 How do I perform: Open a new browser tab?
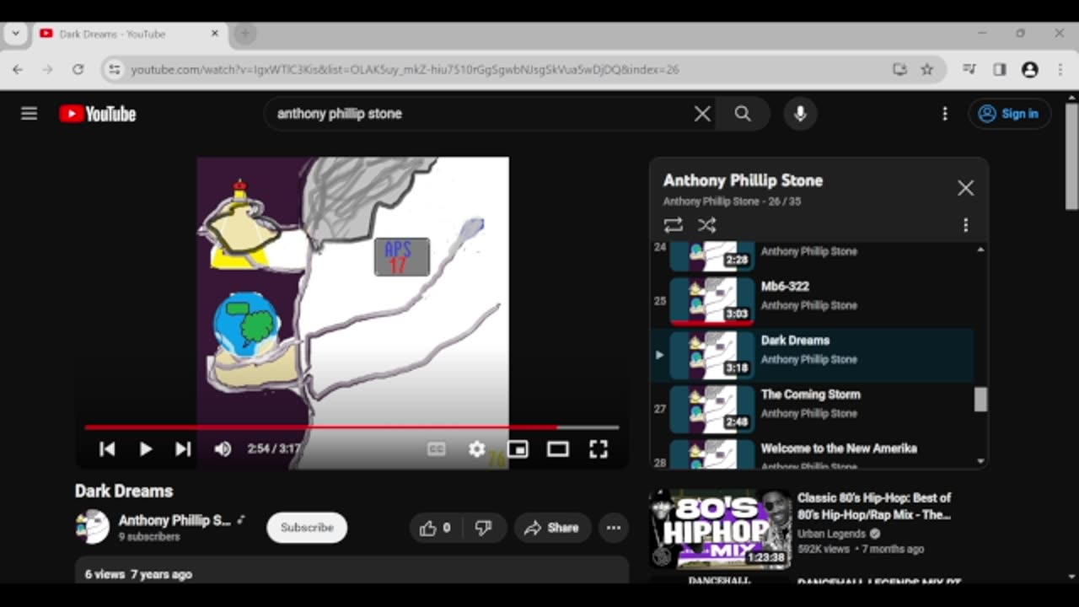click(x=244, y=34)
